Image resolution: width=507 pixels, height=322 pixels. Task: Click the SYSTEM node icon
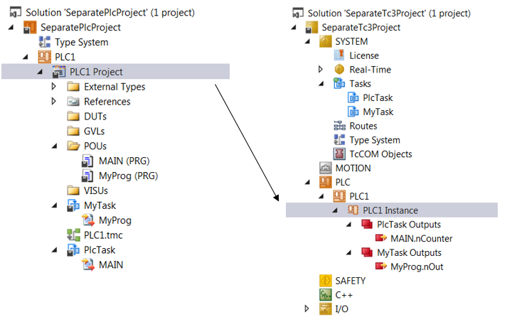[x=325, y=41]
